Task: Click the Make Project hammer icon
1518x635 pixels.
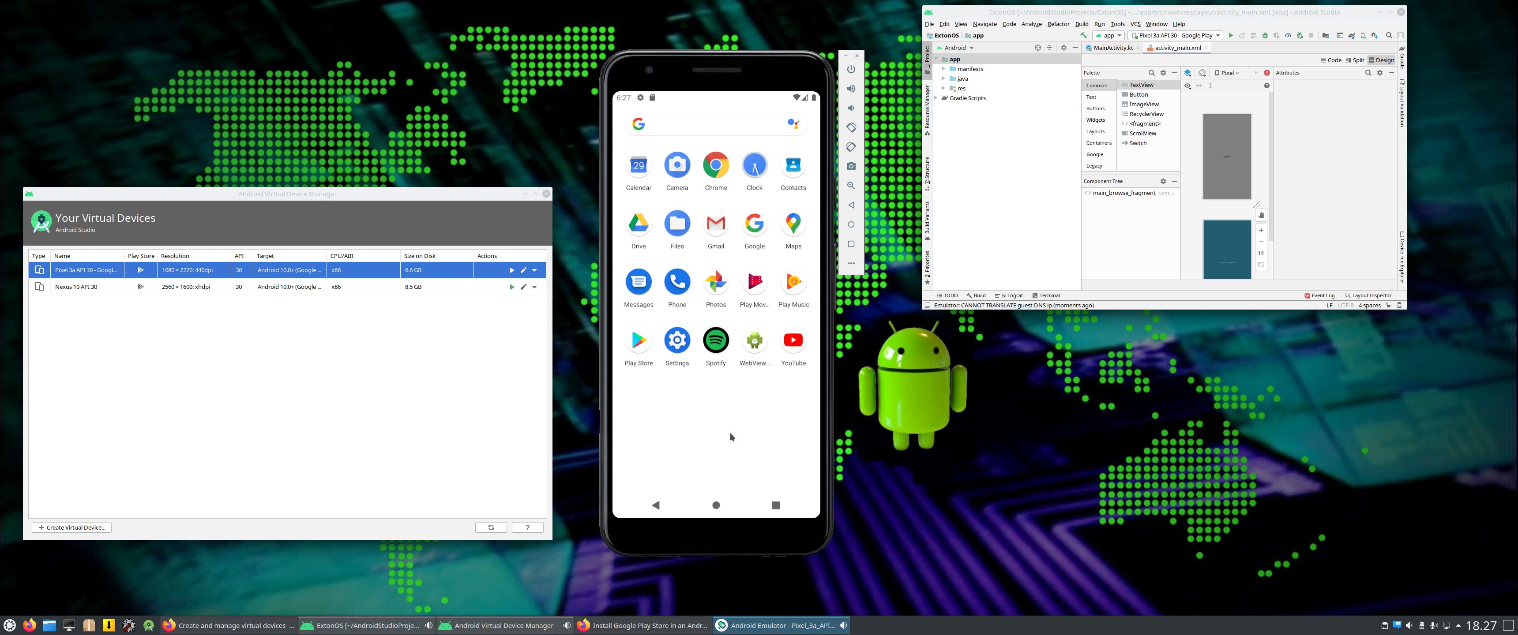Action: pos(1083,35)
